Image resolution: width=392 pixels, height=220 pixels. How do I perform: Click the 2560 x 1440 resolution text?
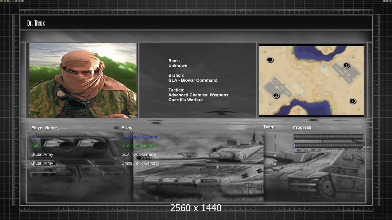point(196,208)
